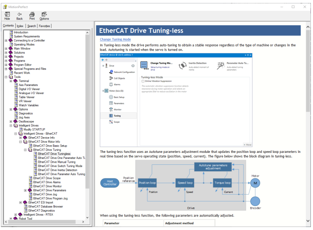Click the tuning-less block diagram image

181,185
